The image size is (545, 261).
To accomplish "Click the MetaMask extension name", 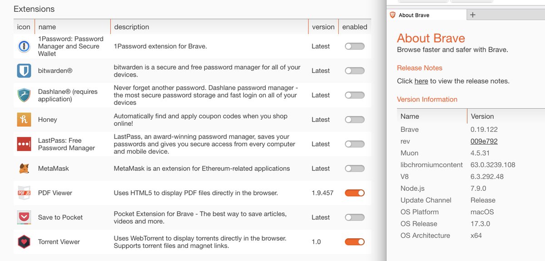I will point(54,169).
